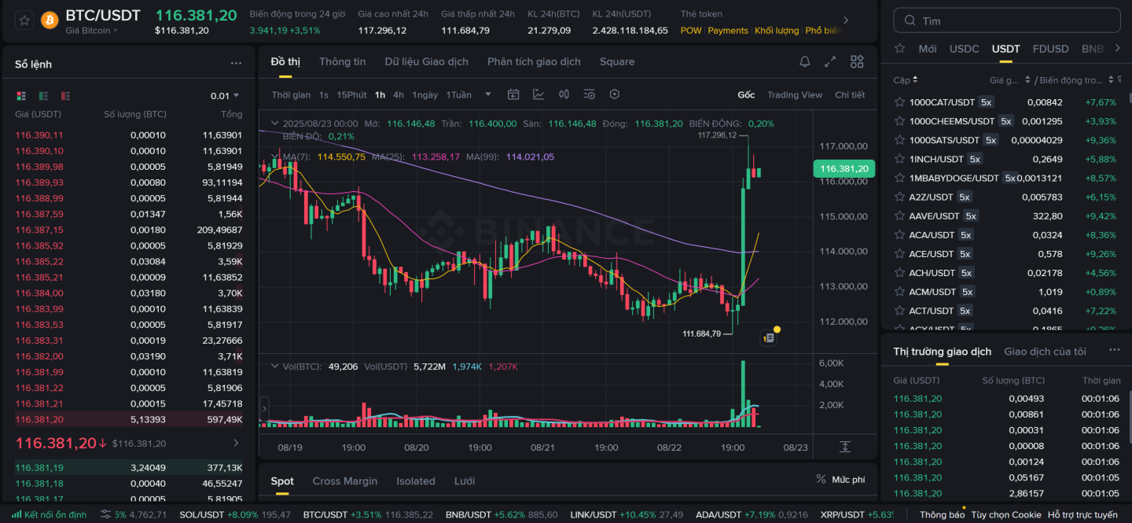Open the technical indicators icon
Screen dimensions: 1132x523
point(538,94)
